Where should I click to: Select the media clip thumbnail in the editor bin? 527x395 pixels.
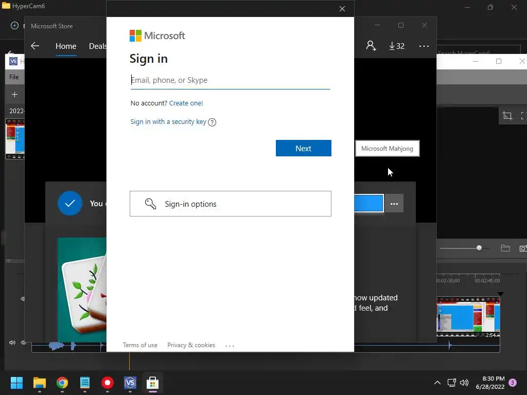pos(15,138)
